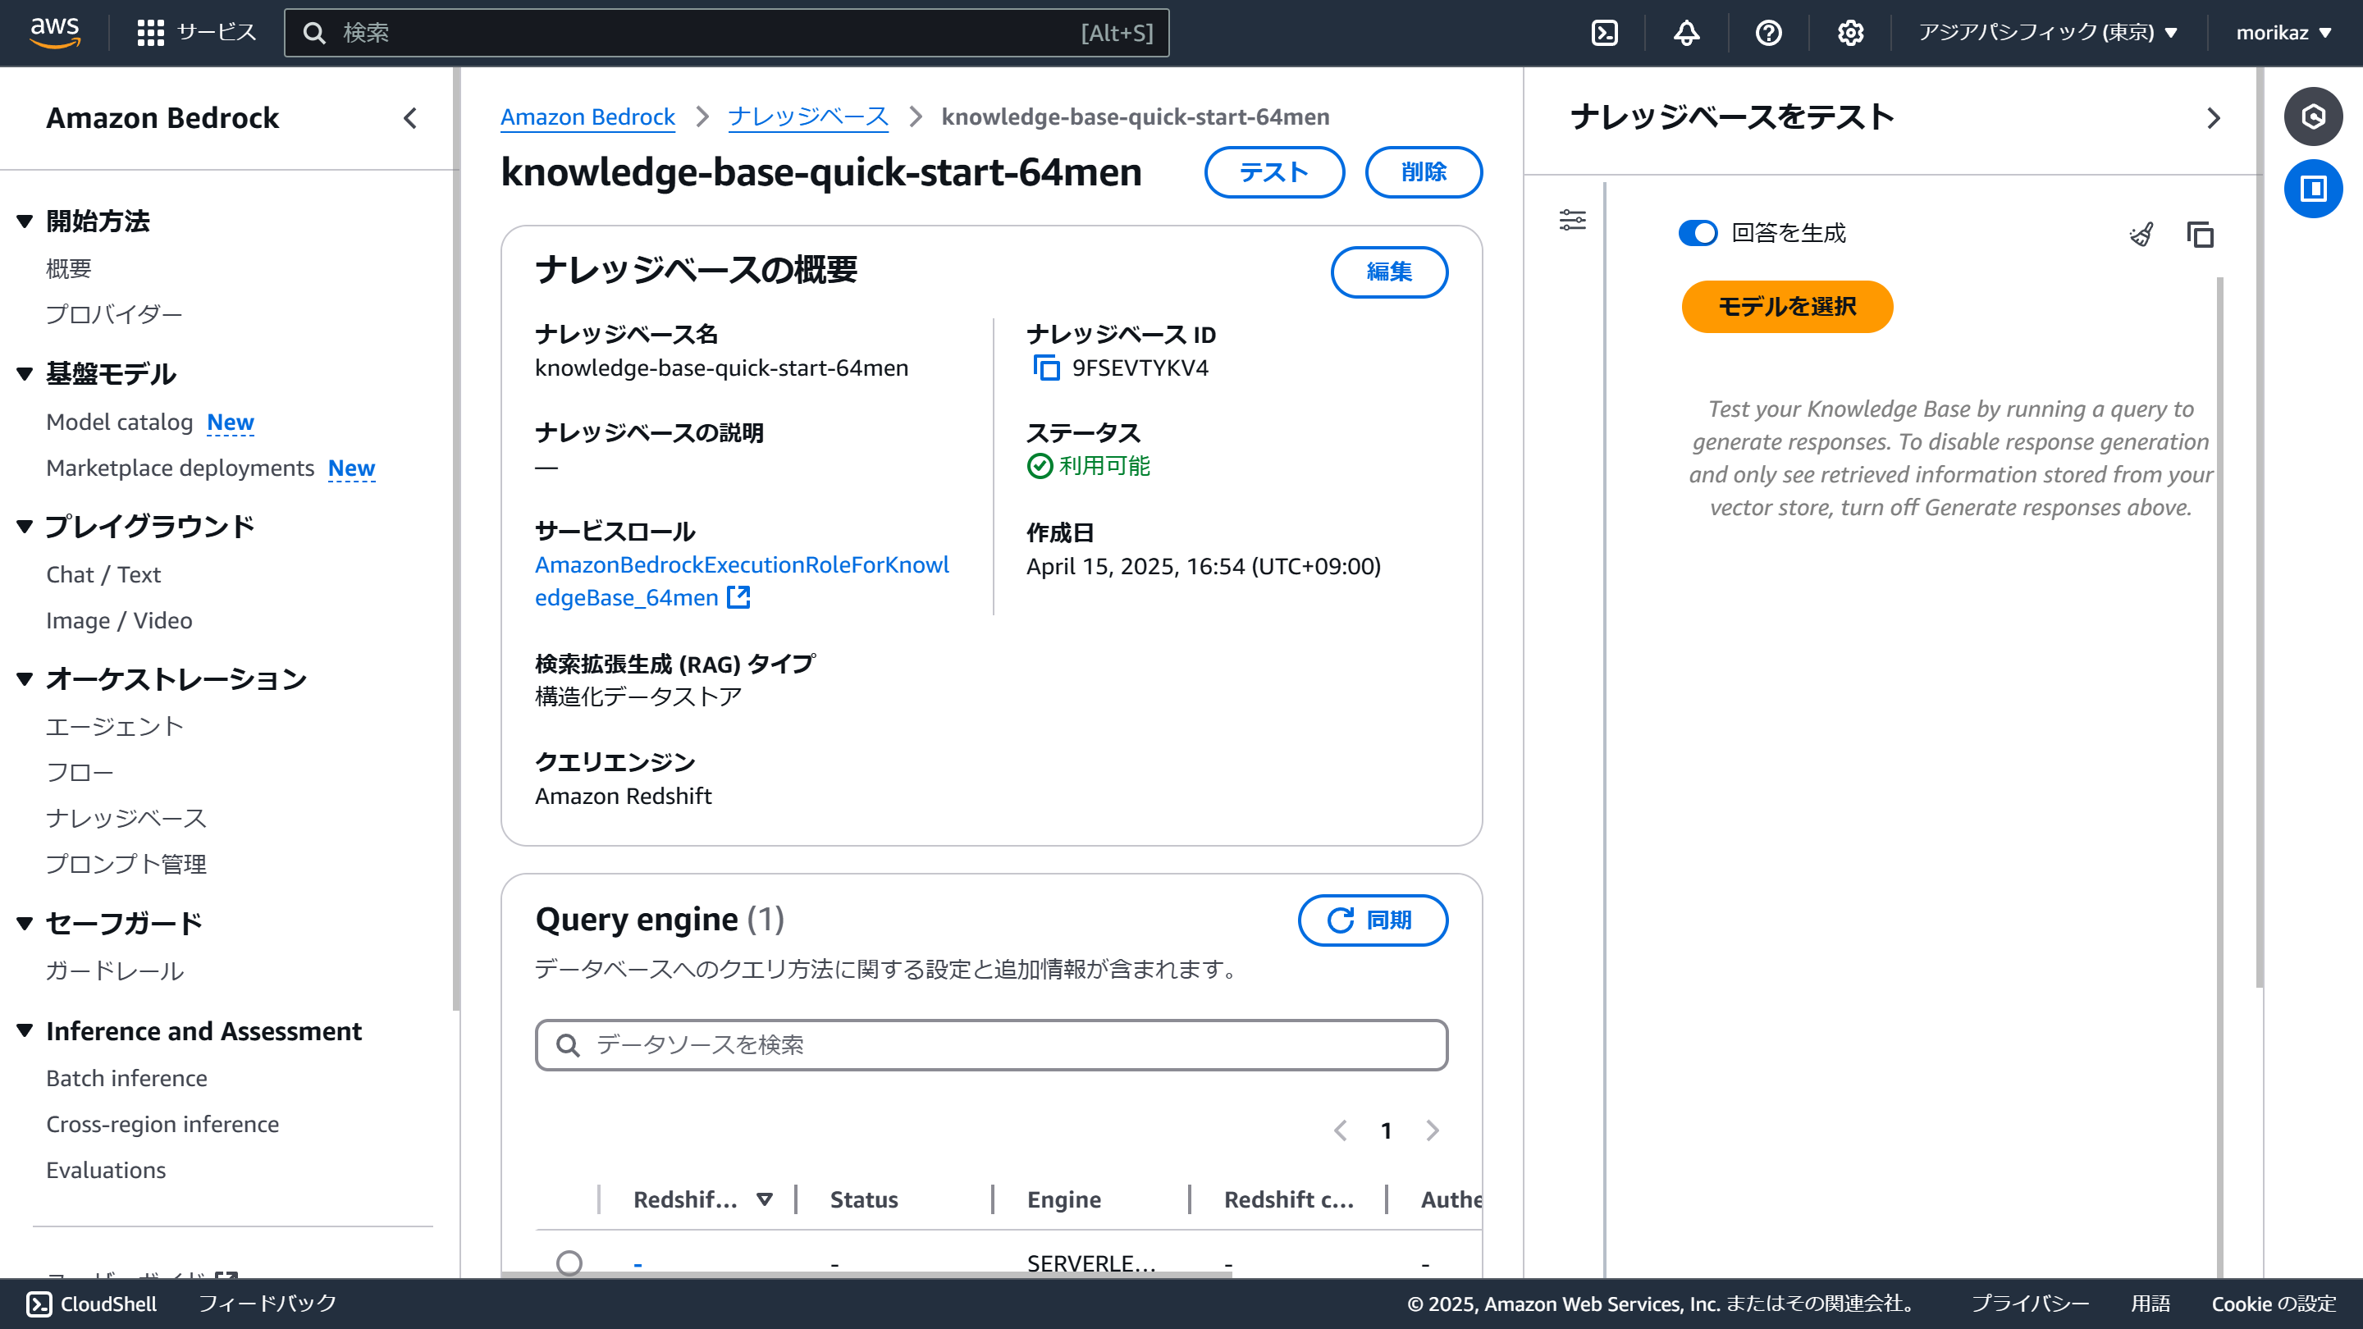Click the モデルを選択 button
The image size is (2363, 1329).
tap(1786, 306)
